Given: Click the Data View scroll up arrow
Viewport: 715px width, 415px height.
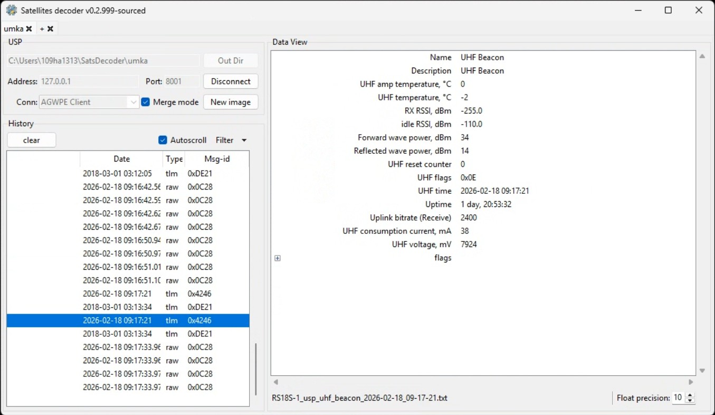Looking at the screenshot, I should (x=702, y=56).
